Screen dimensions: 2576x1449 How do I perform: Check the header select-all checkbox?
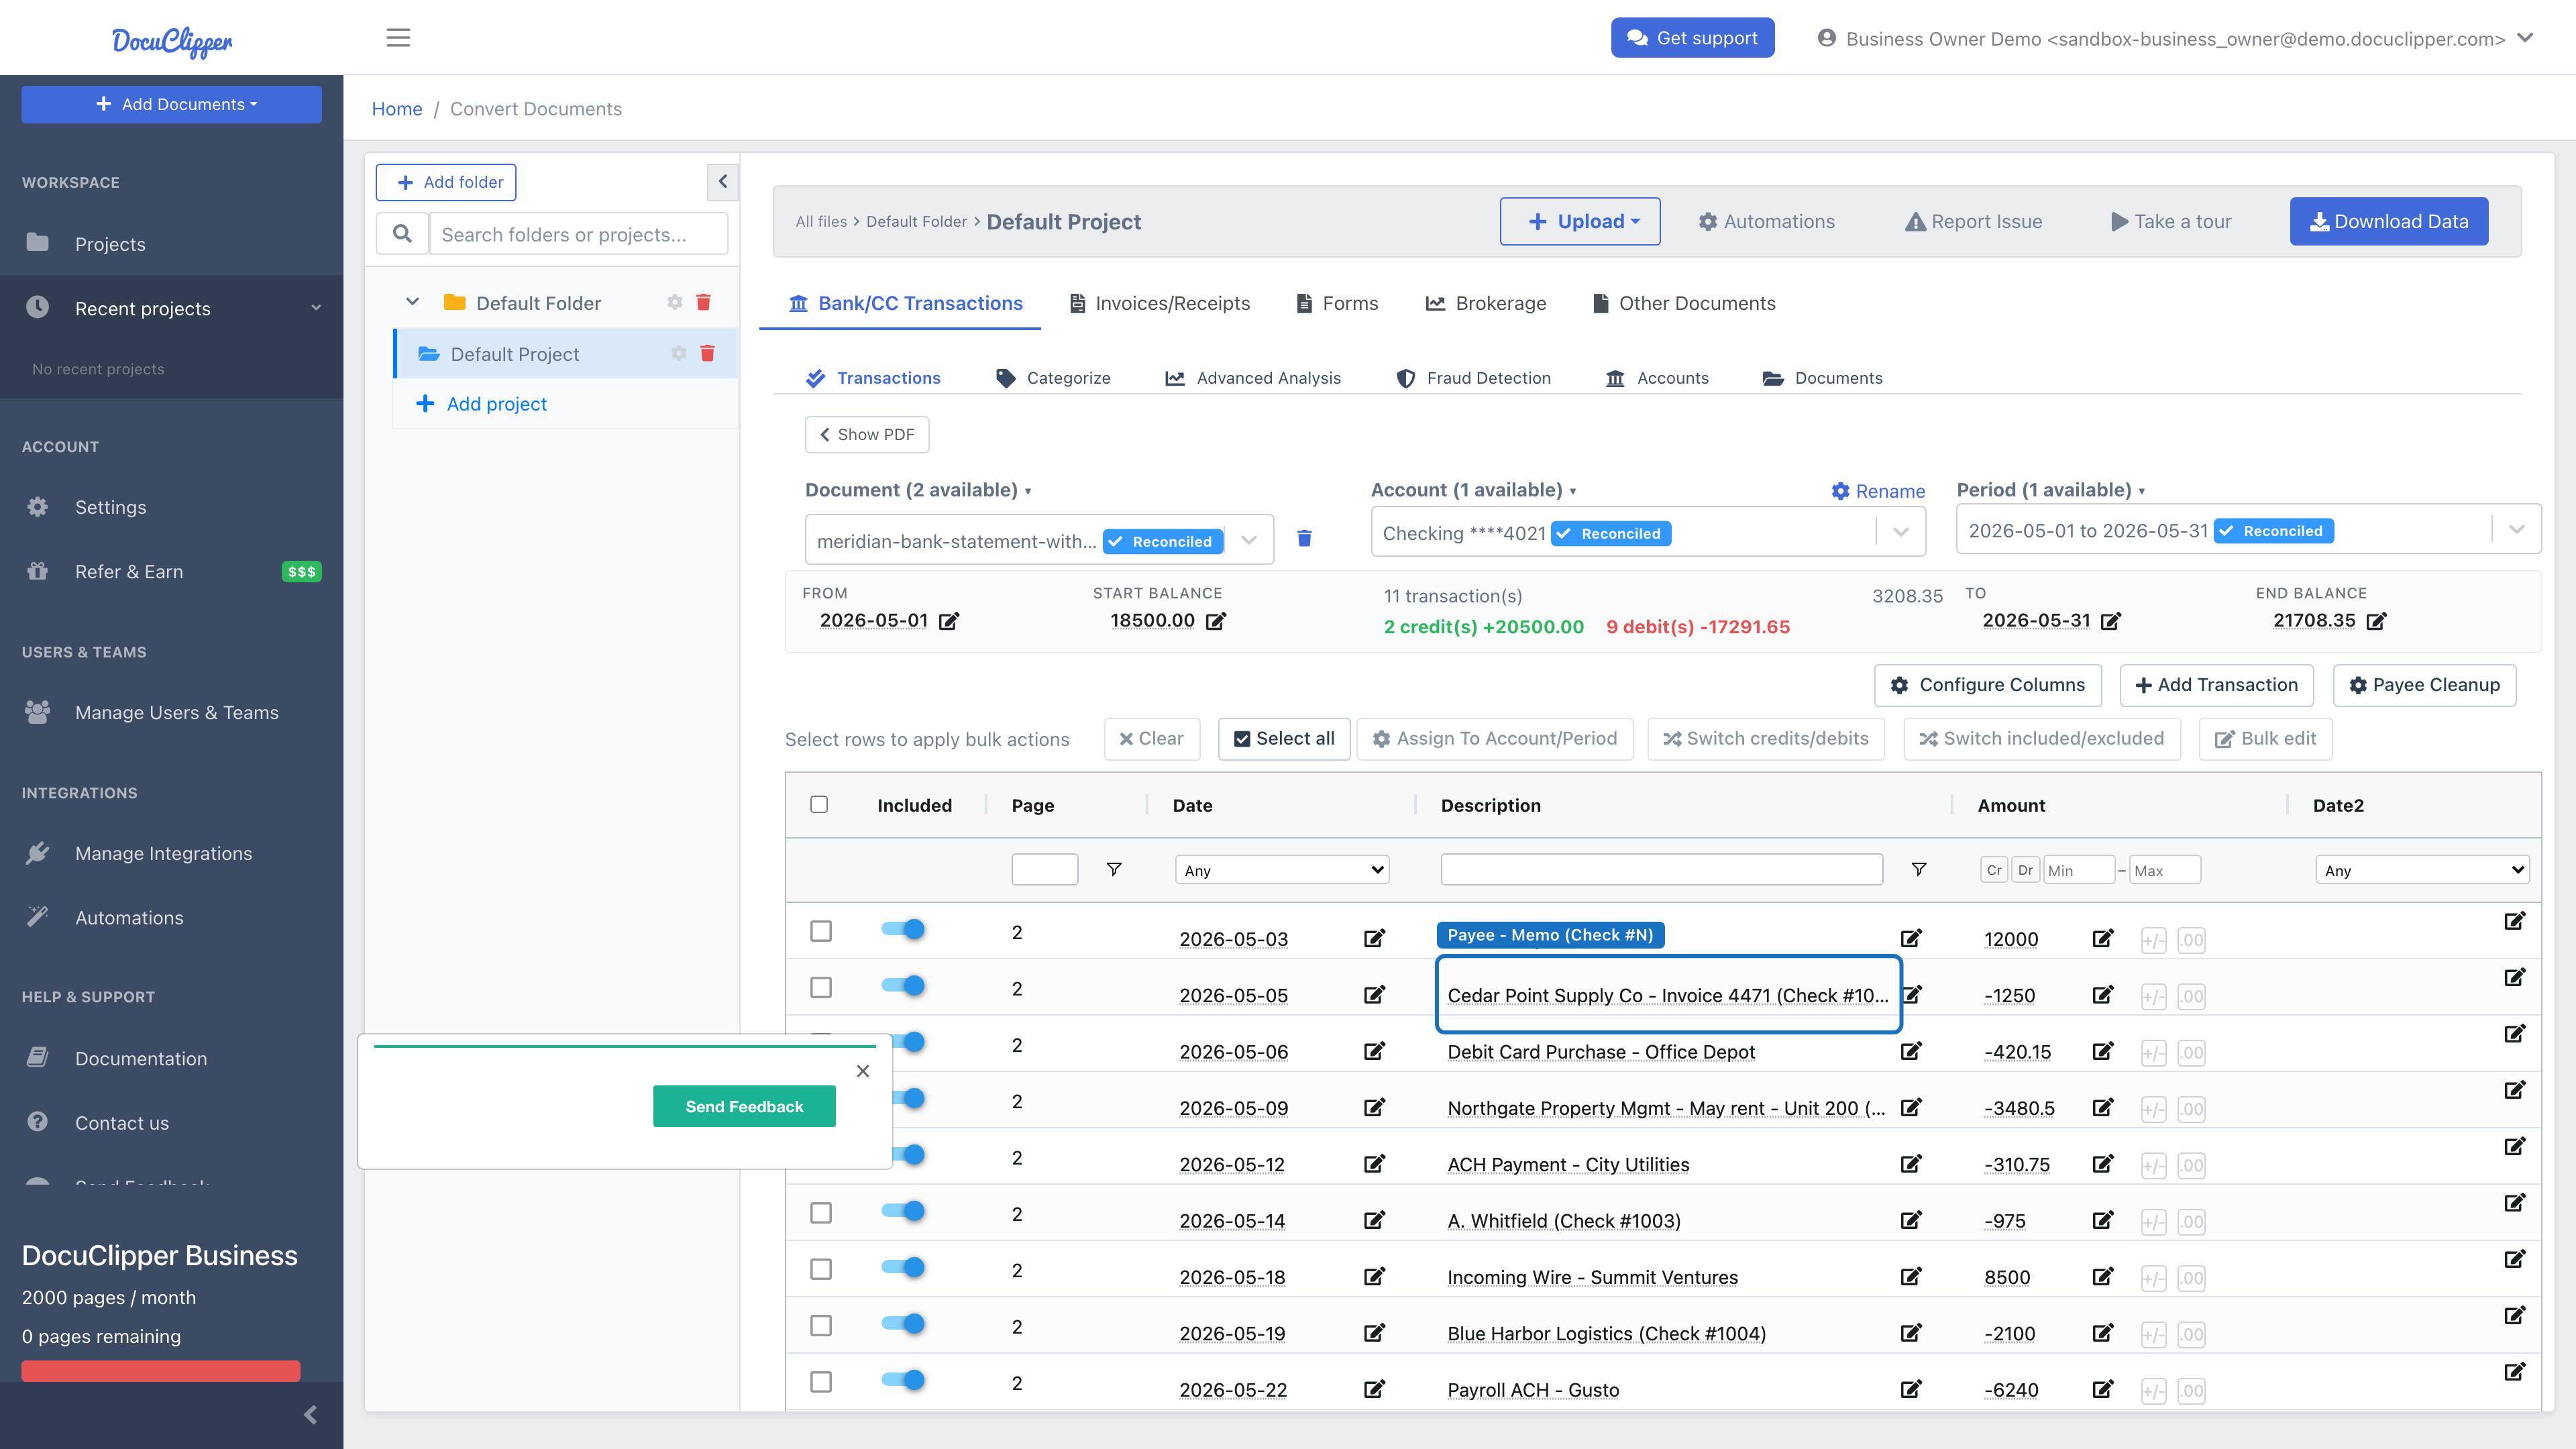click(819, 804)
